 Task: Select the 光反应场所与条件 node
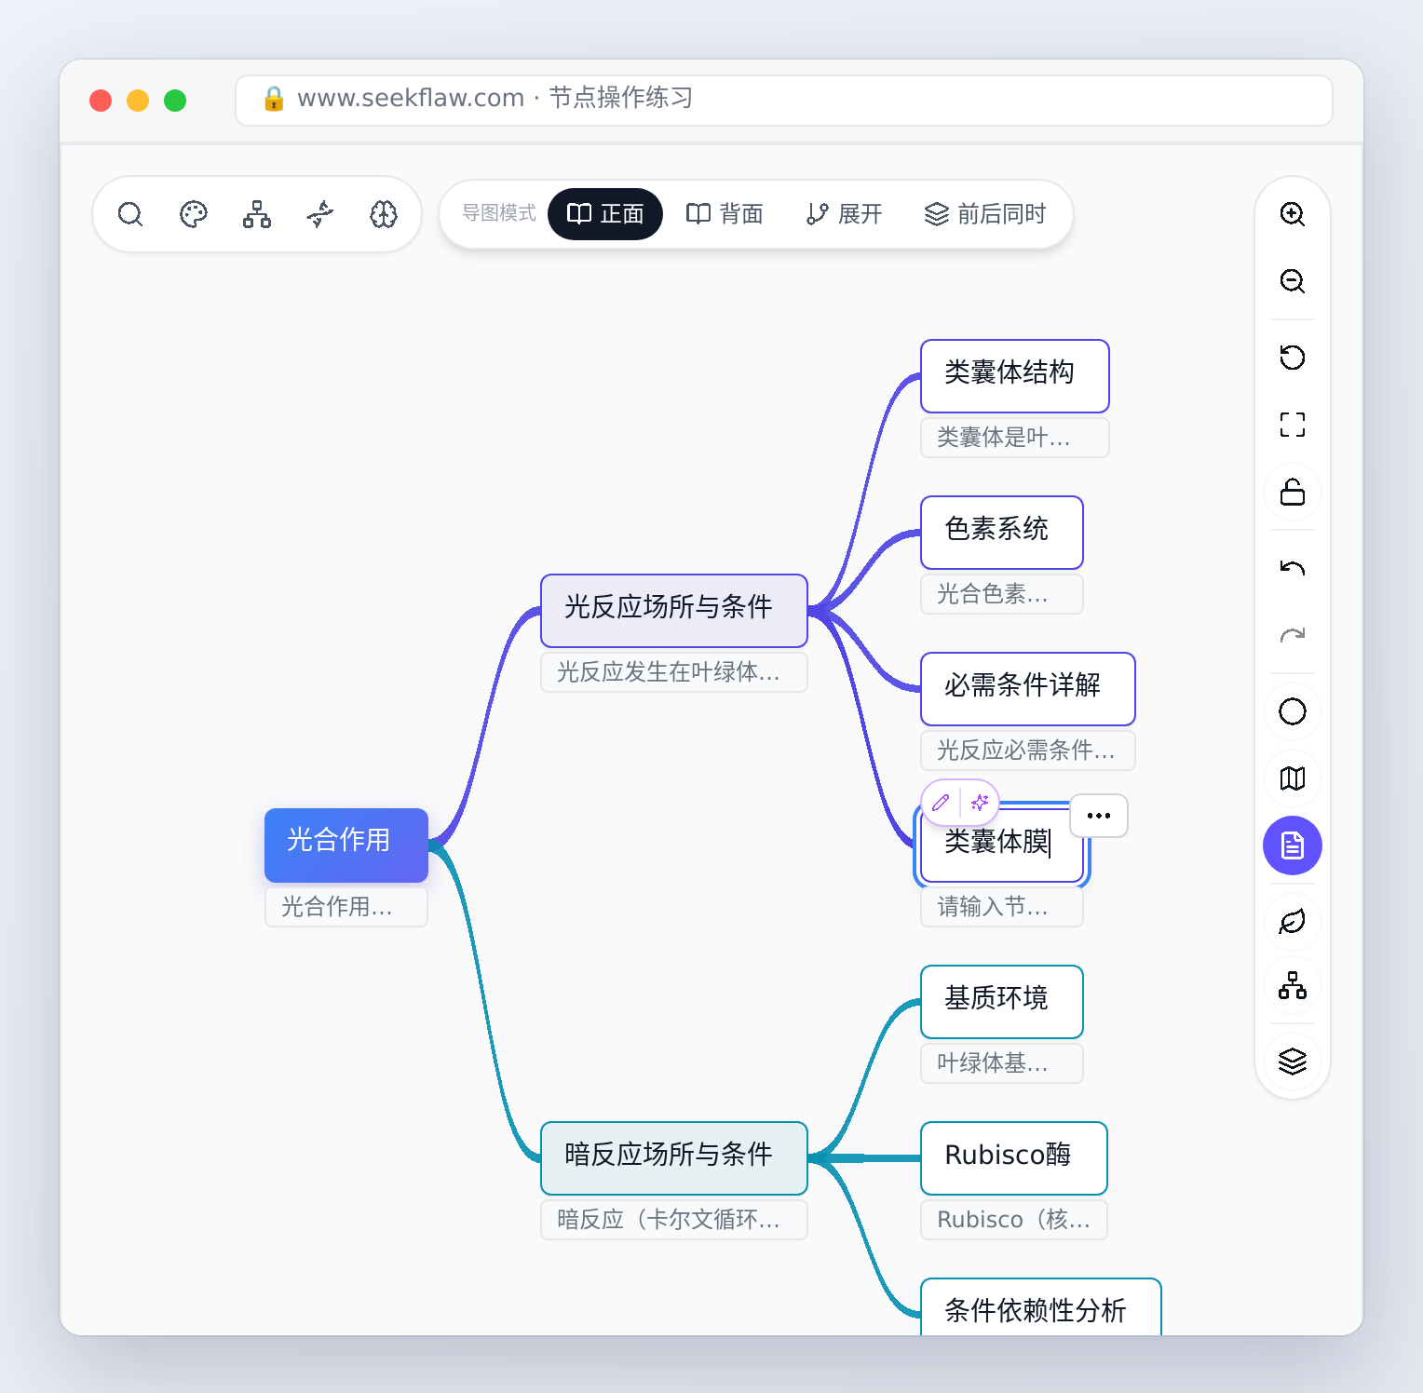pos(674,611)
